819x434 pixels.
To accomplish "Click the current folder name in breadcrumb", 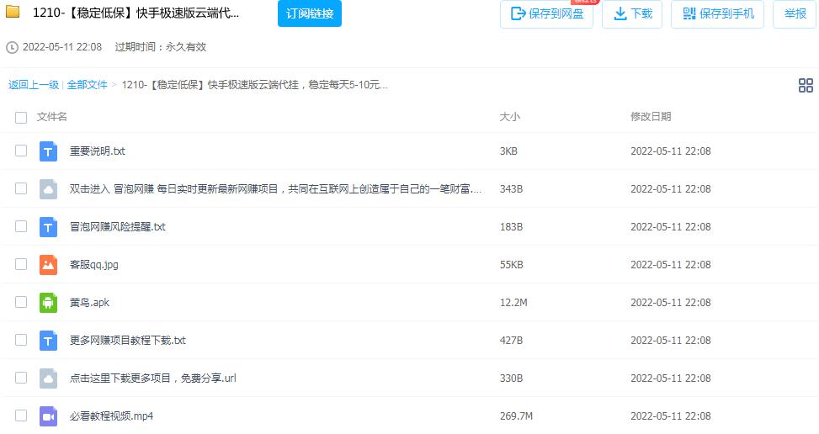I will point(255,85).
